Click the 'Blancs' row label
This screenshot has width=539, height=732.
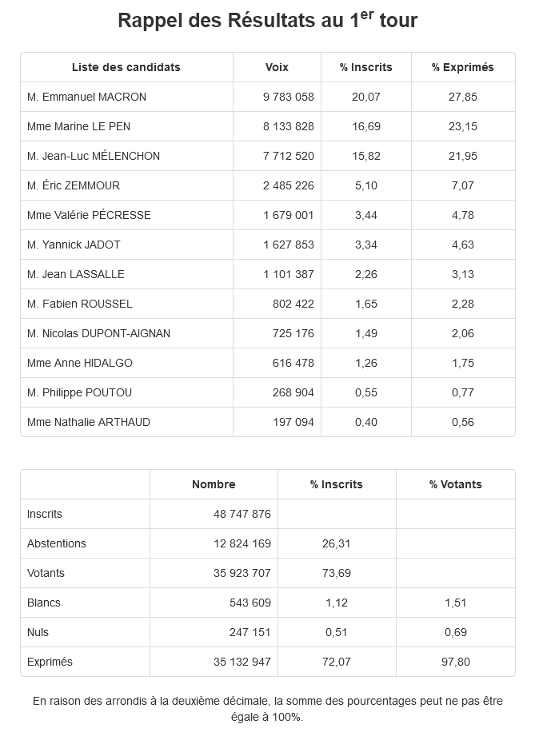click(44, 603)
